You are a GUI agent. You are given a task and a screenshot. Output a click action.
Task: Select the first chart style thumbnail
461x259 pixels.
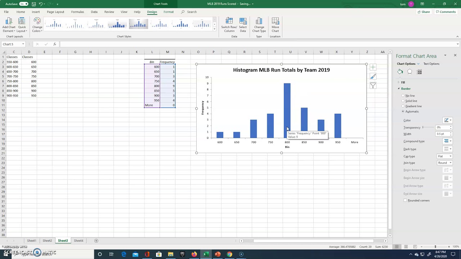54,24
